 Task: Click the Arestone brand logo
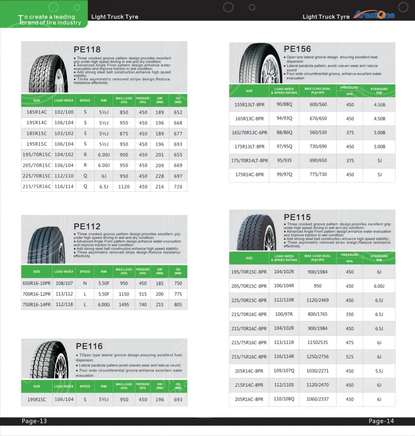click(374, 15)
